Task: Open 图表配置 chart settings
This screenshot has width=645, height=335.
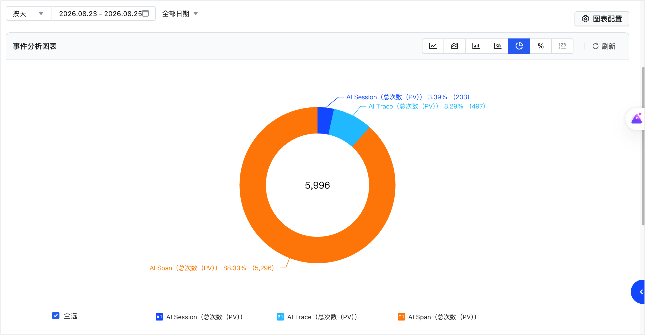Action: point(602,19)
